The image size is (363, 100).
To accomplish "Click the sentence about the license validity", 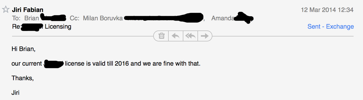I will (x=106, y=64).
